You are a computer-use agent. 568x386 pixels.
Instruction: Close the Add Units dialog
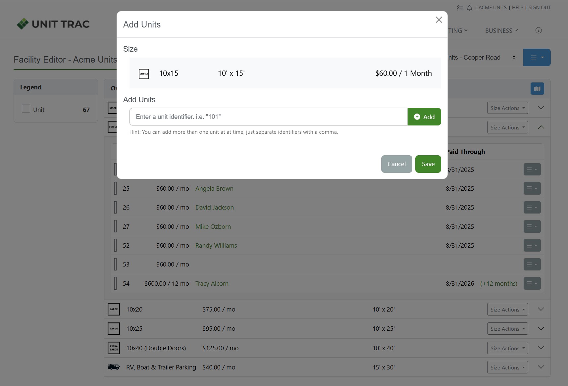(439, 20)
